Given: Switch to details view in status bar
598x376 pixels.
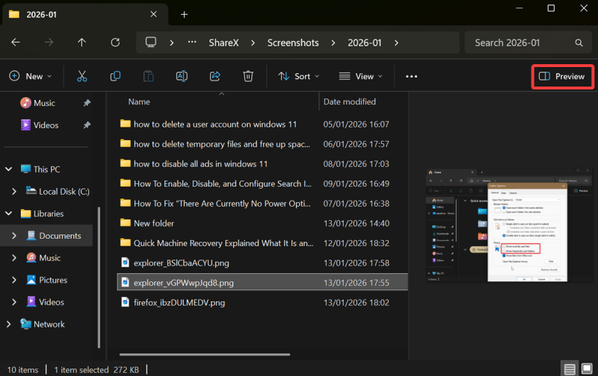Looking at the screenshot, I should tap(570, 369).
